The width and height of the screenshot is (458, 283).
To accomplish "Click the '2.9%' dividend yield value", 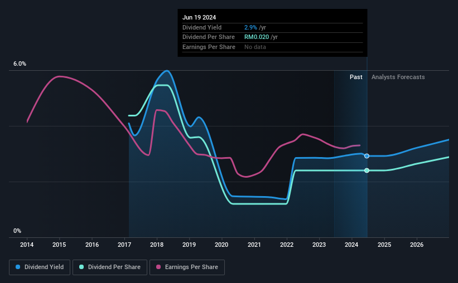I will pos(250,27).
